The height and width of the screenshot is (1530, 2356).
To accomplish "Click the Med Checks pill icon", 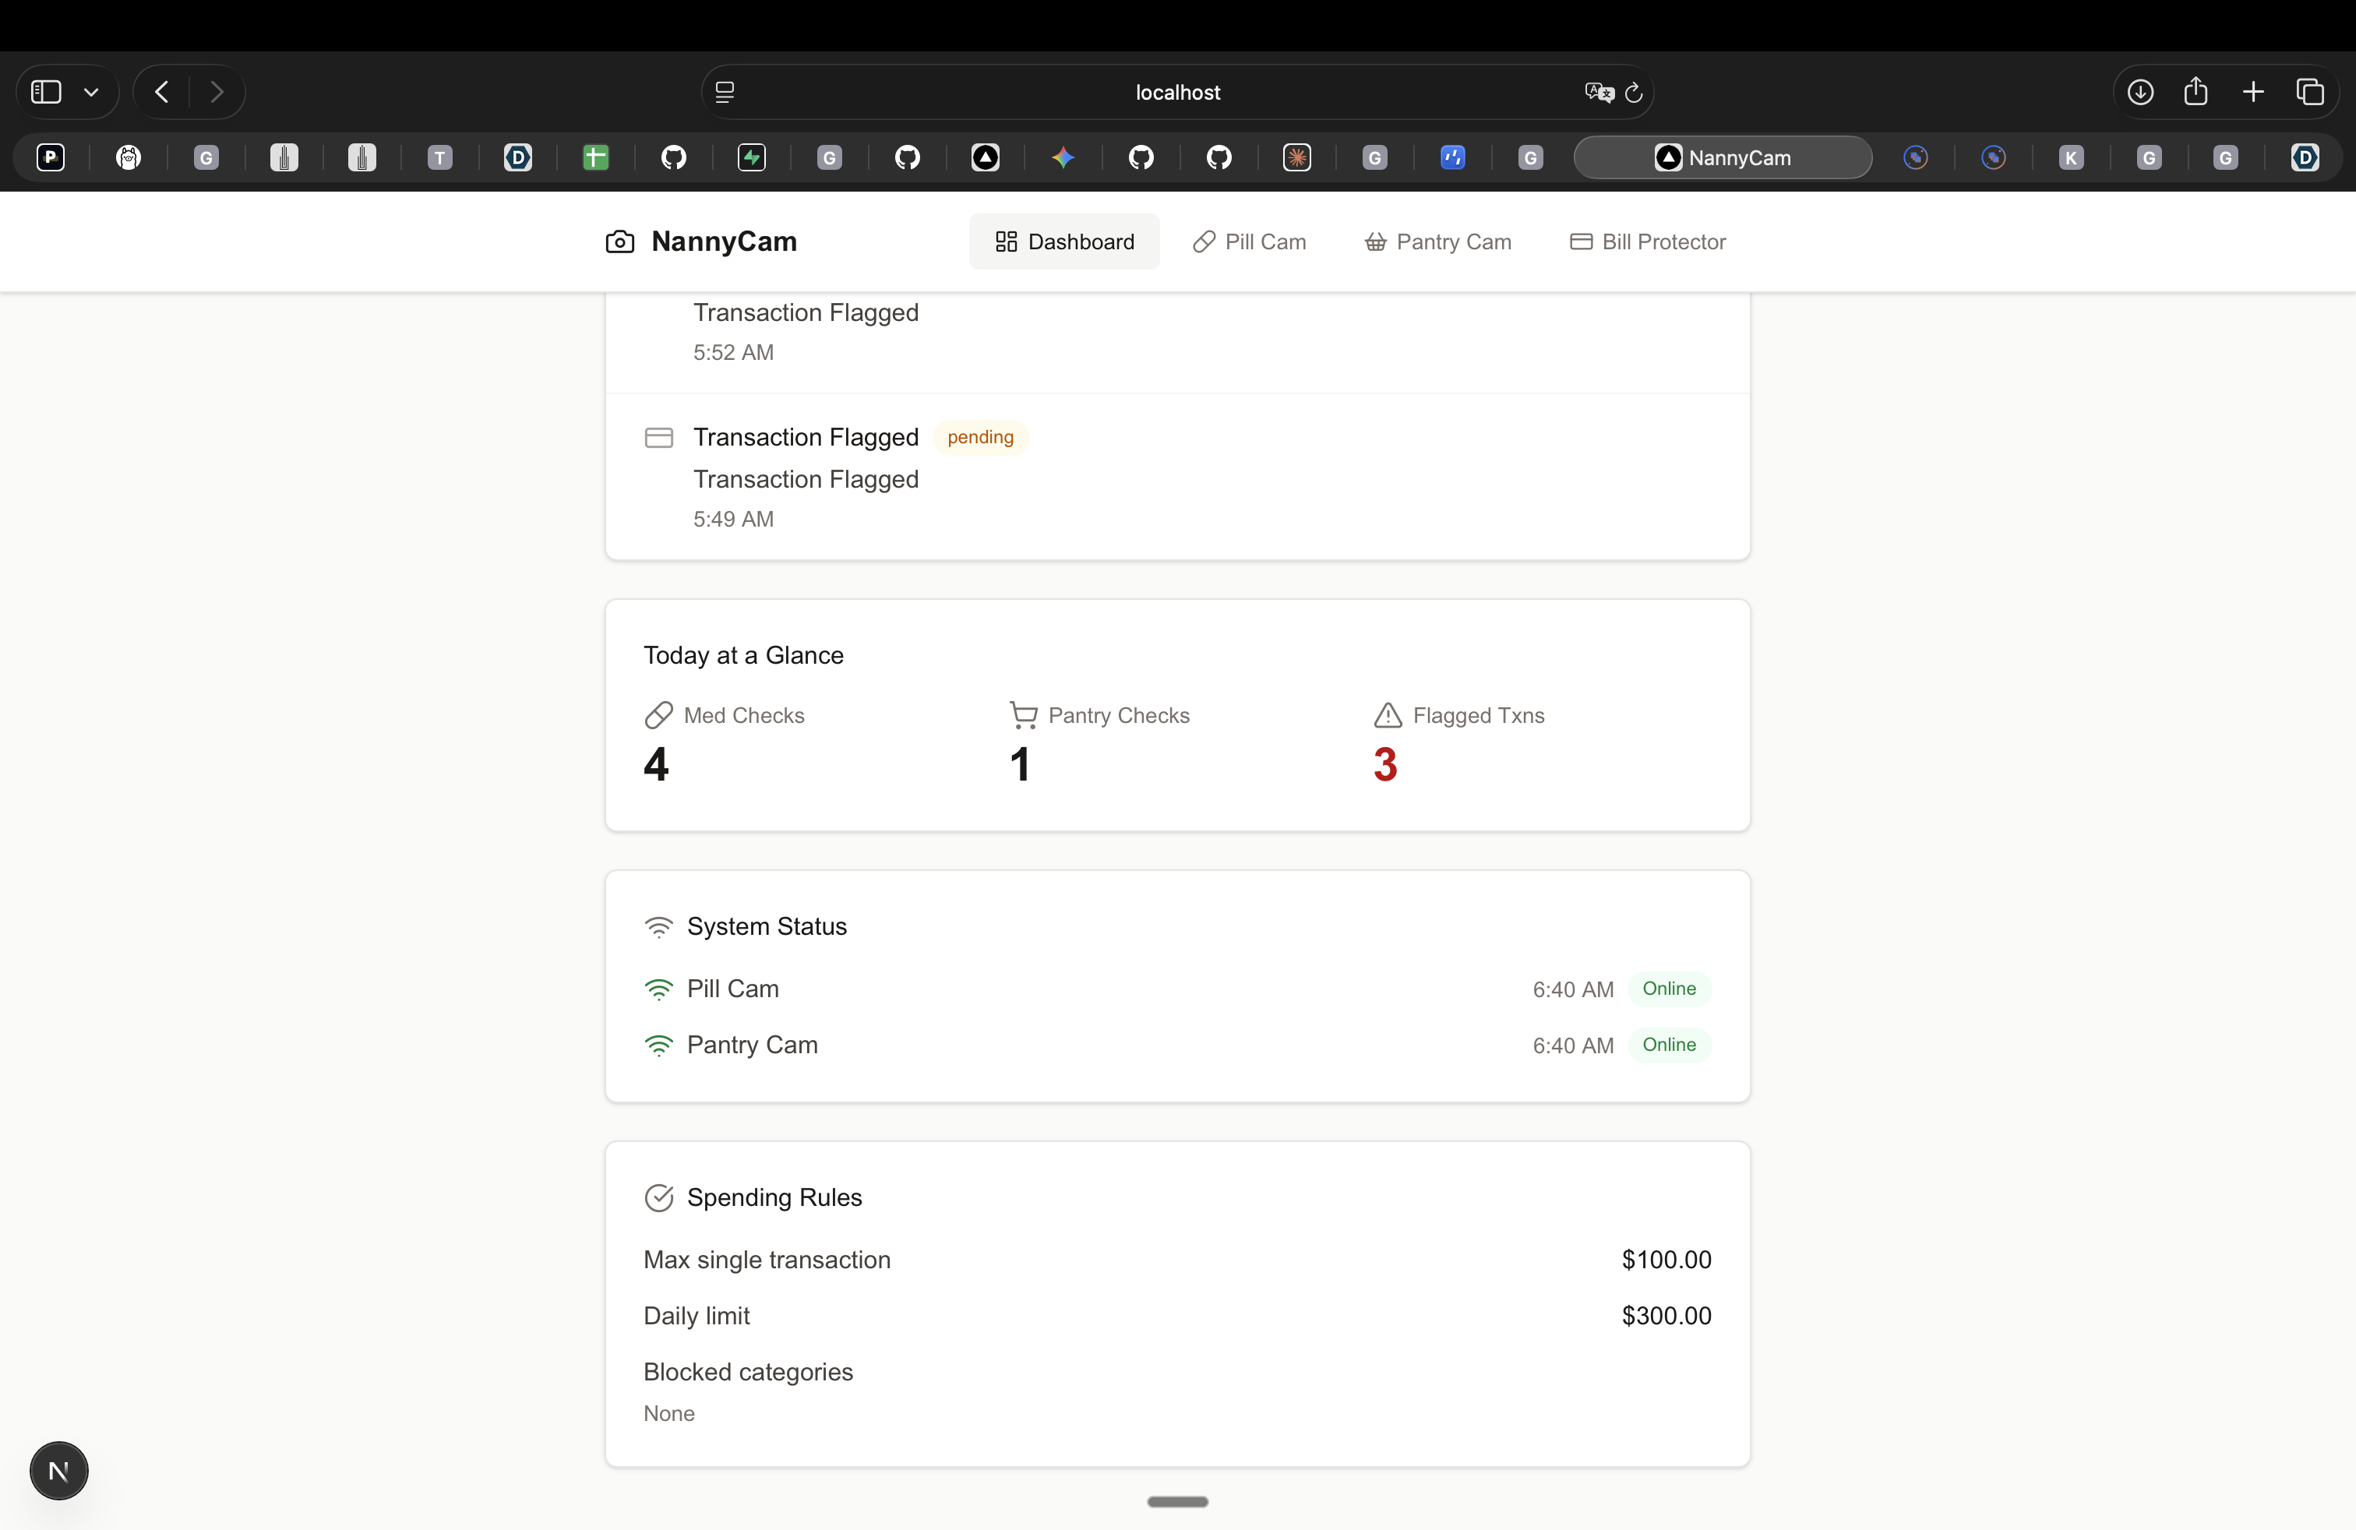I will click(x=658, y=714).
